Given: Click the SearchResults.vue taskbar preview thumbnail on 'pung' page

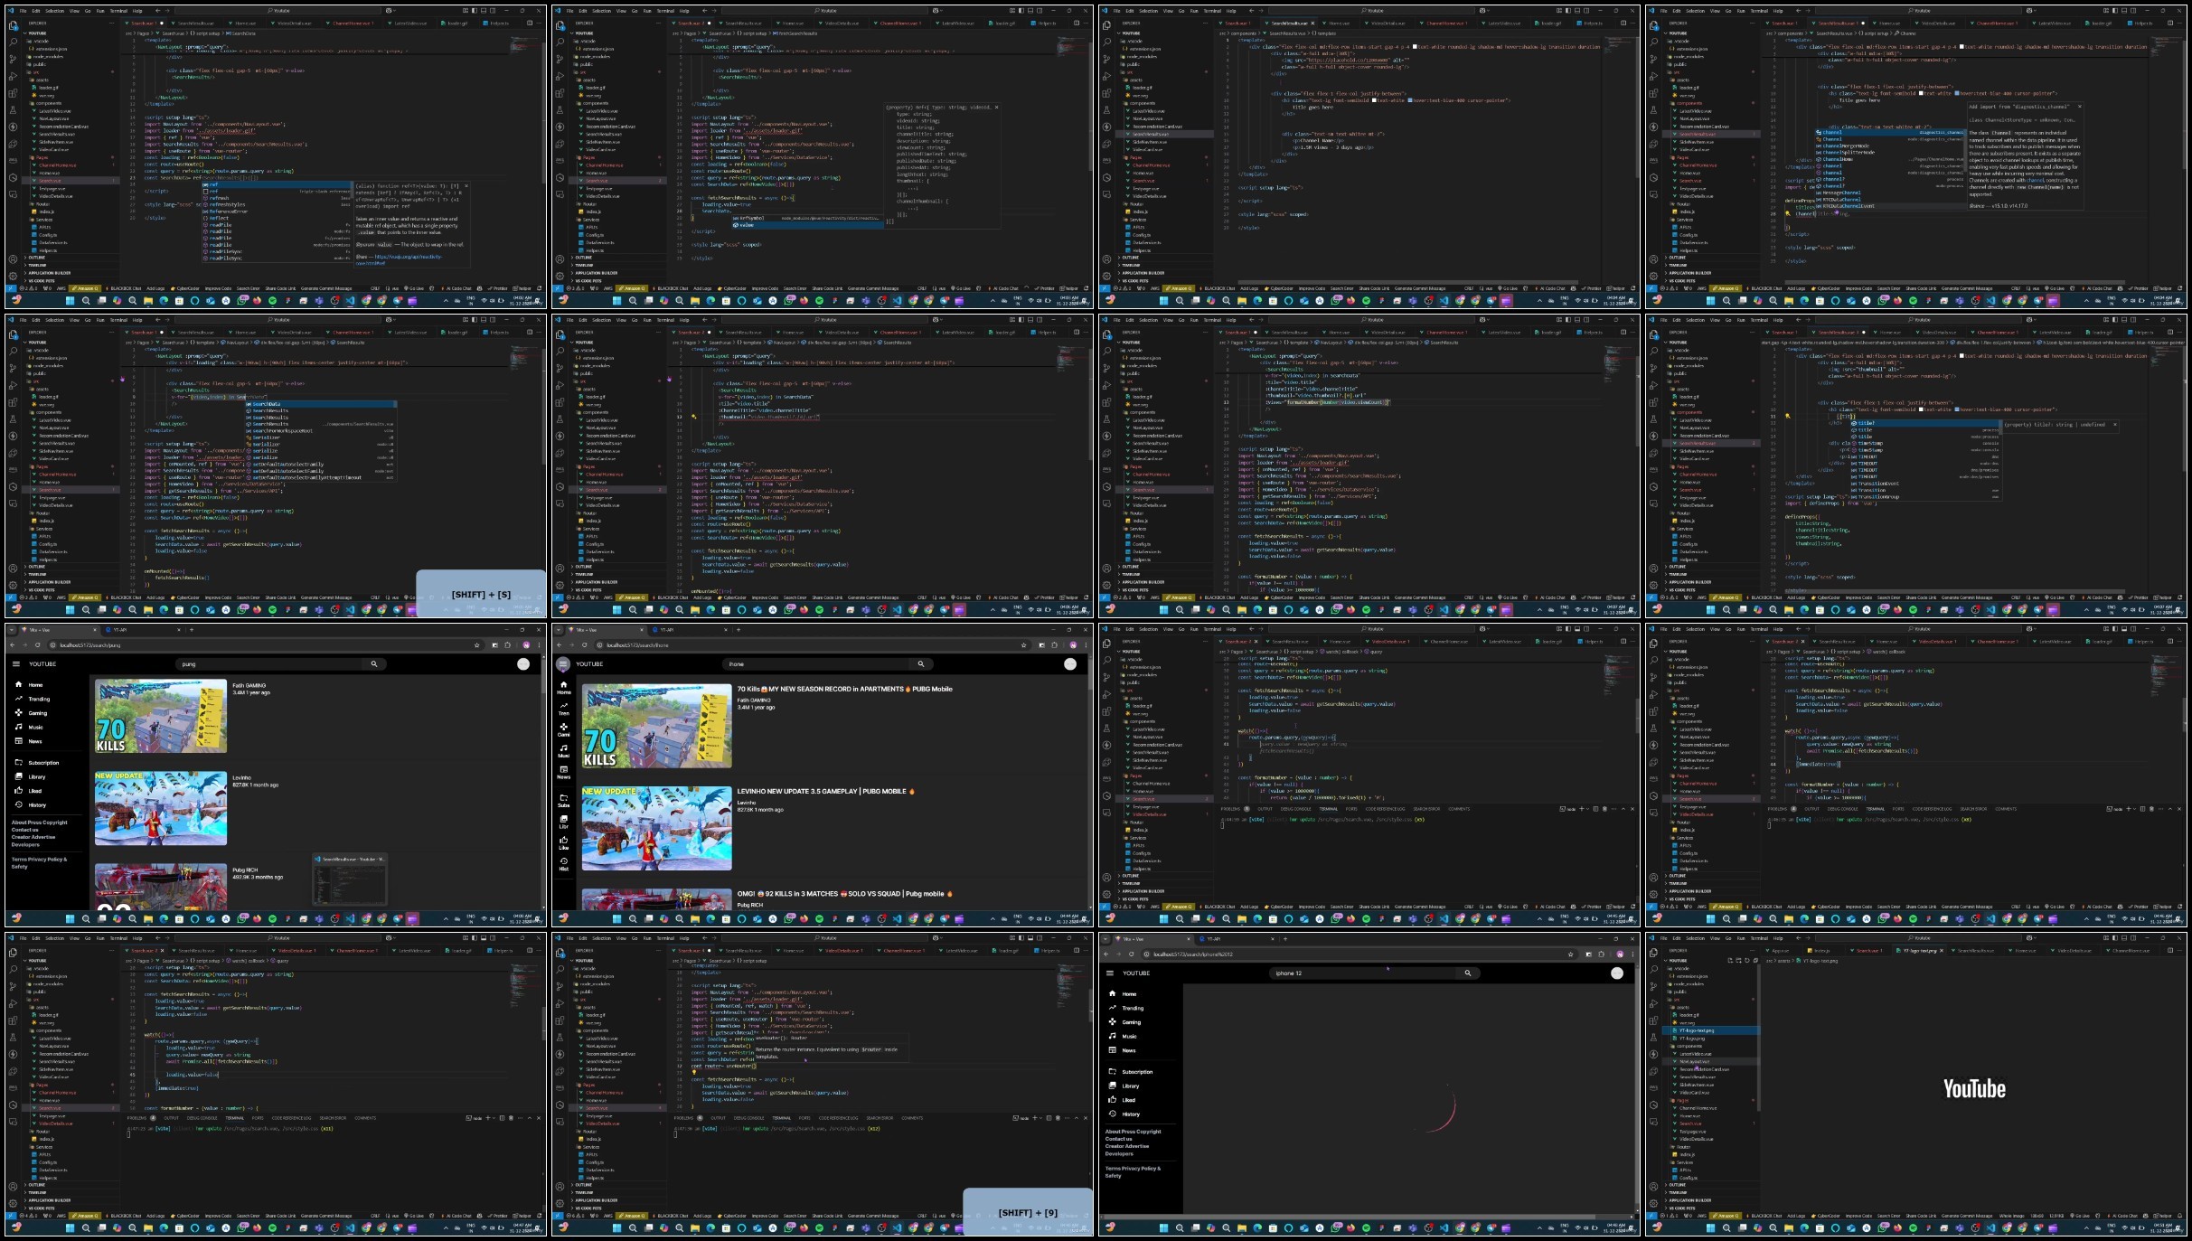Looking at the screenshot, I should click(x=349, y=879).
